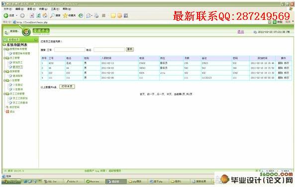Screen dimensions: 297x187
Task: Click the IE Forward arrow button
Action: pyautogui.click(x=22, y=15)
